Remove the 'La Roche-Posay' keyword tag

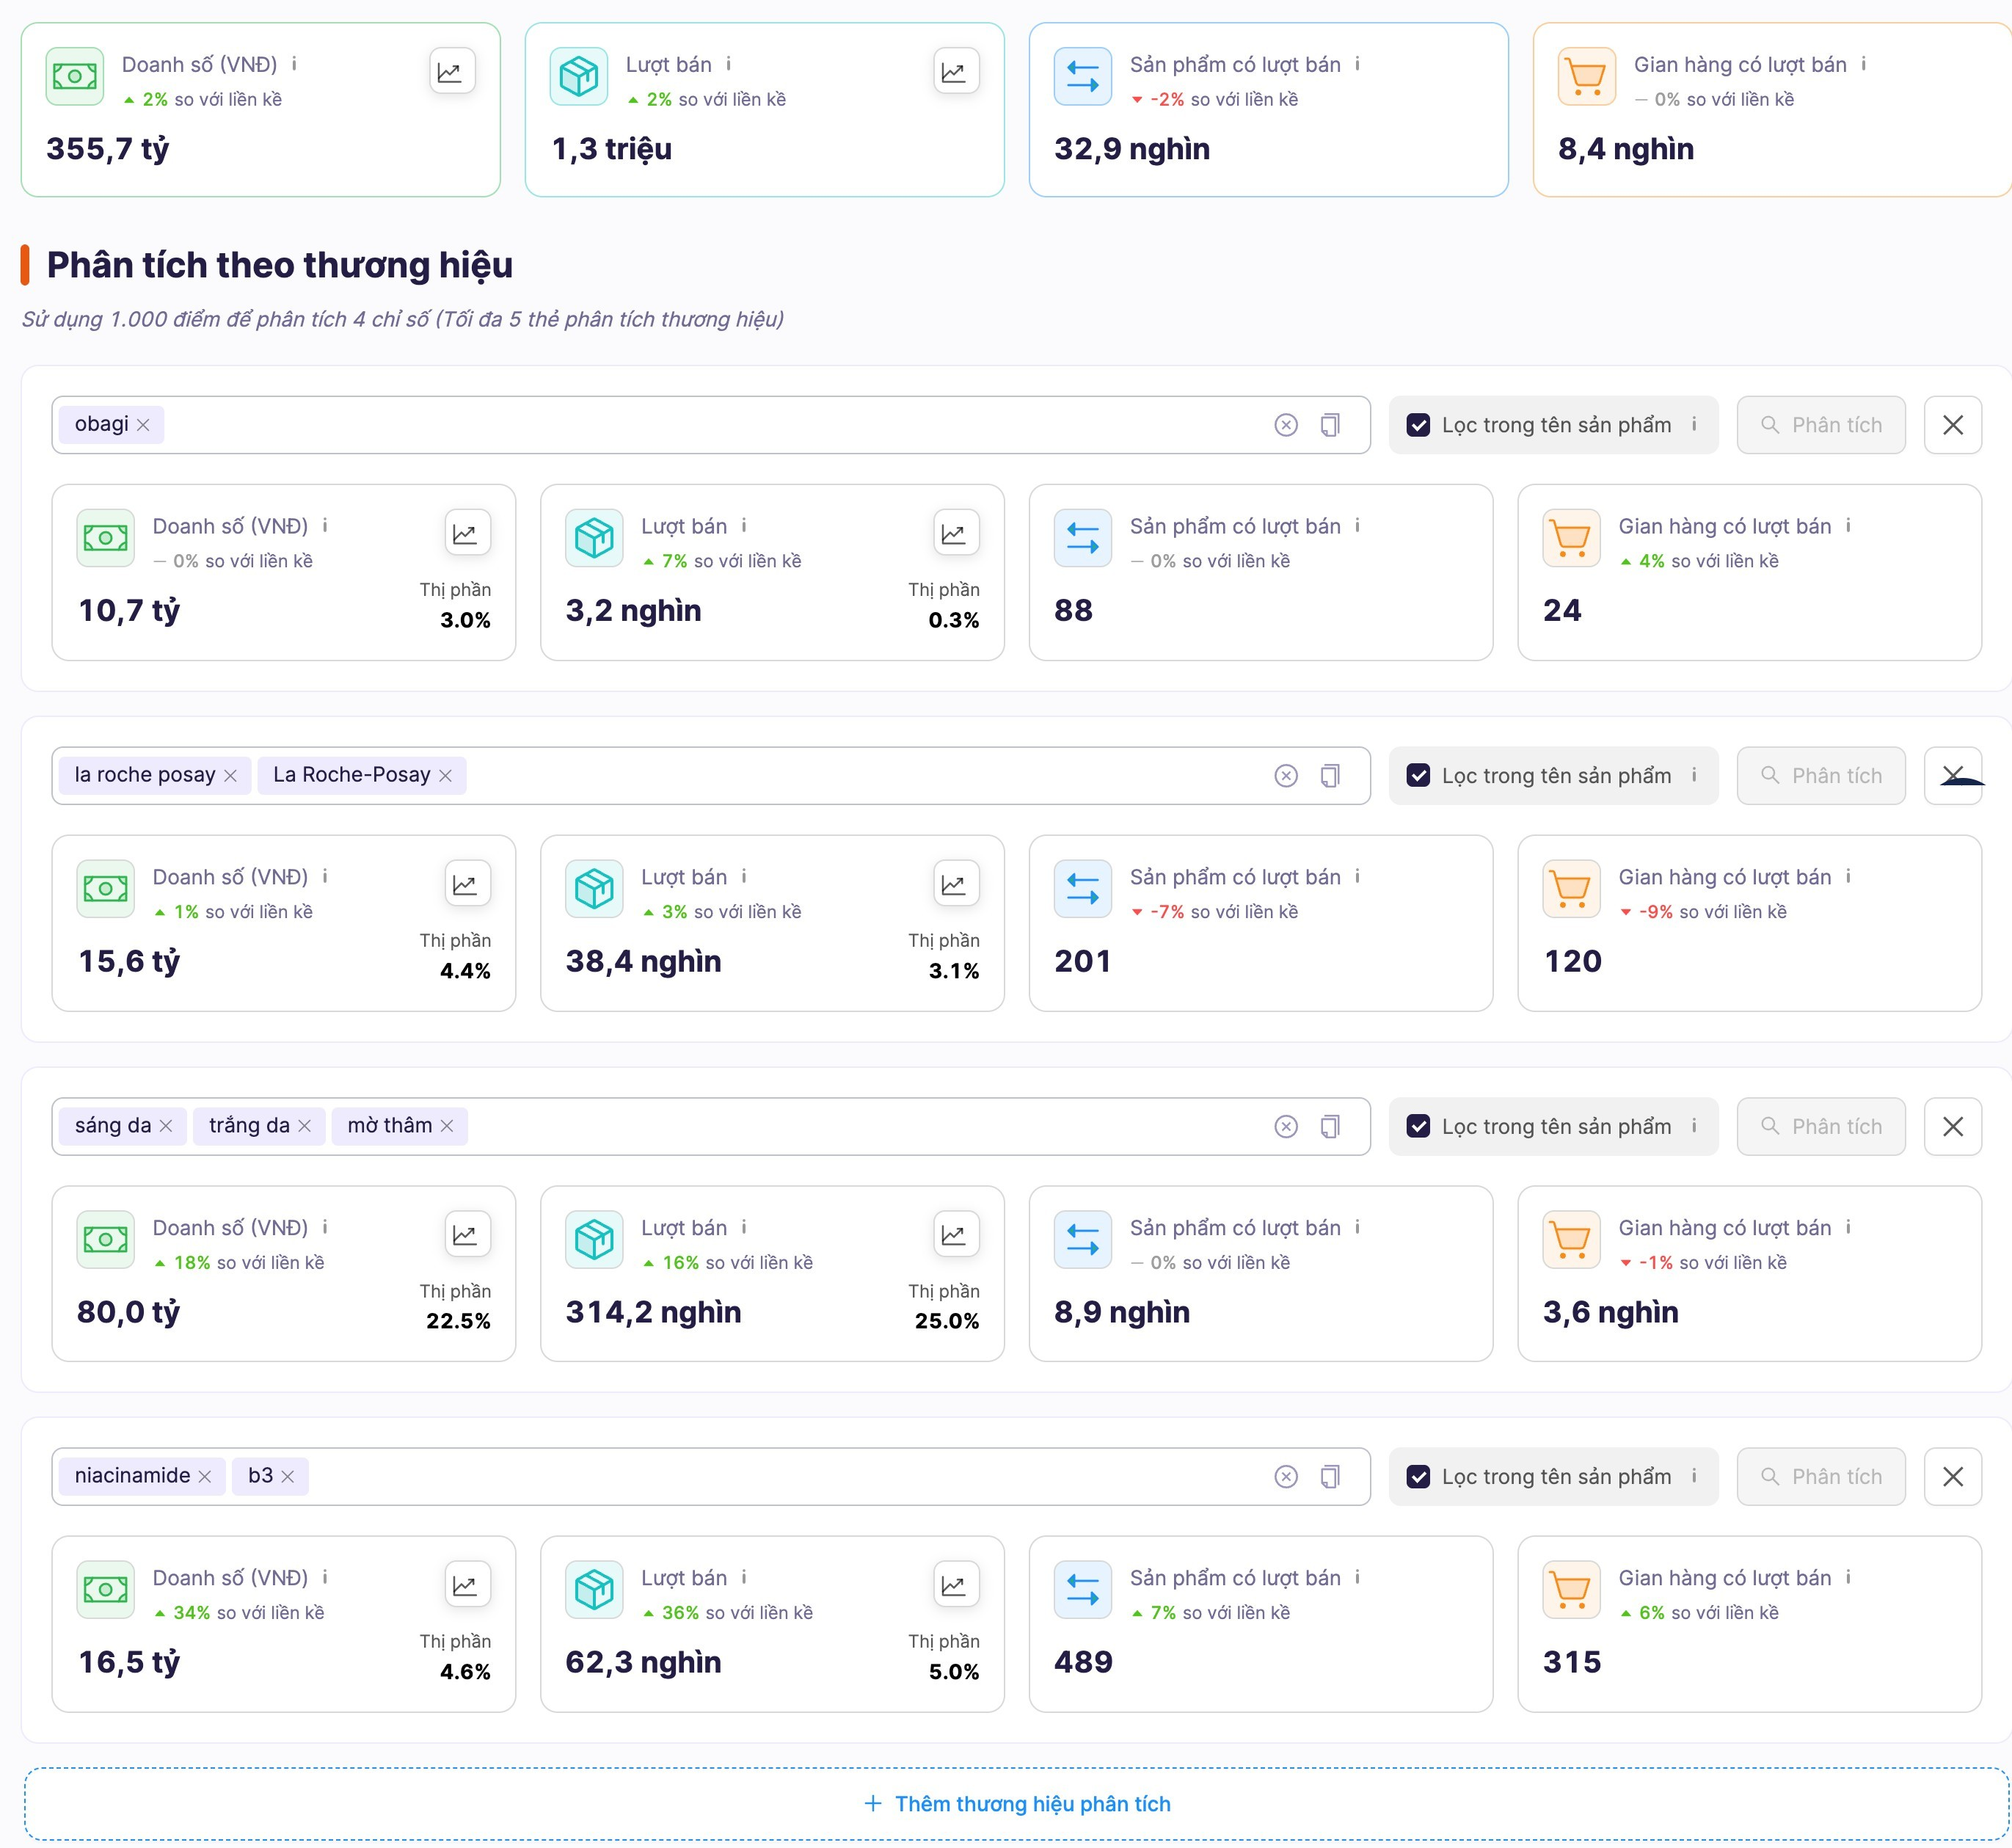coord(446,776)
